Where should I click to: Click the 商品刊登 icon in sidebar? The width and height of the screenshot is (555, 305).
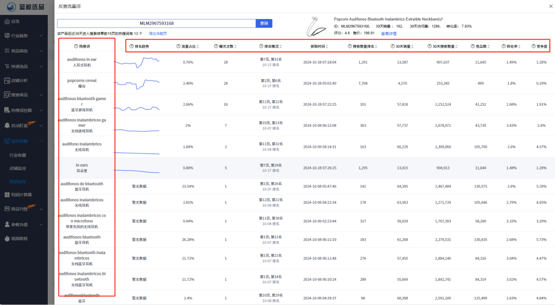coord(7,209)
